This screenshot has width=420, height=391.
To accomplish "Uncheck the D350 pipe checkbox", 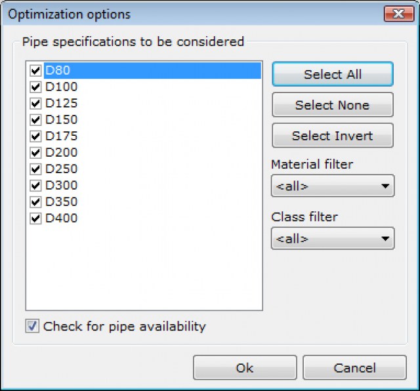I will tap(35, 201).
